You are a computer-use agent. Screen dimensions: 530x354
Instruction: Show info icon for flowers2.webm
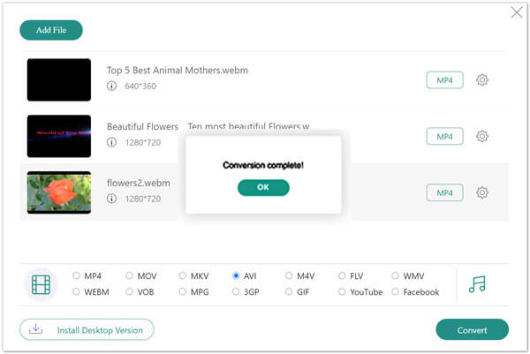click(x=111, y=199)
